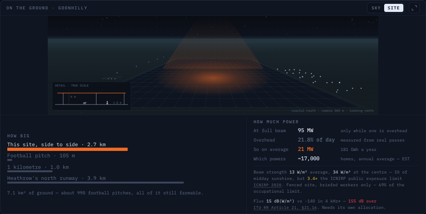Click the '1 kilometre · 1.0 km' label
This screenshot has width=426, height=214.
pos(38,167)
